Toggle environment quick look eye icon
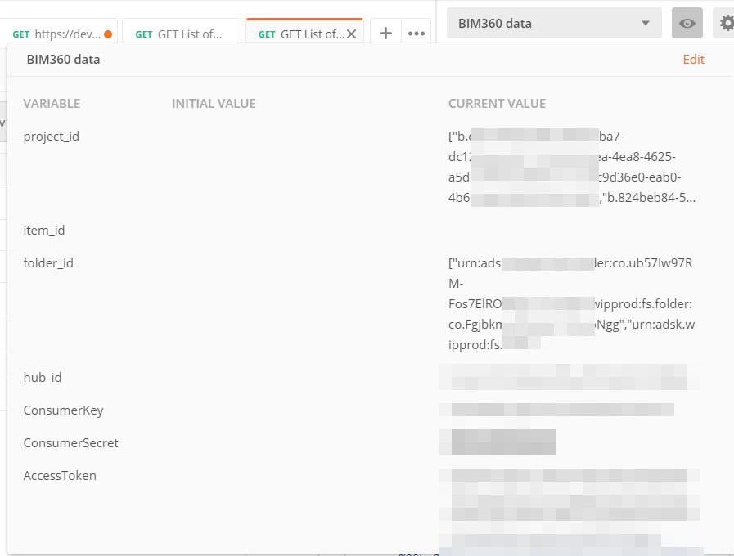The image size is (734, 556). click(x=687, y=23)
